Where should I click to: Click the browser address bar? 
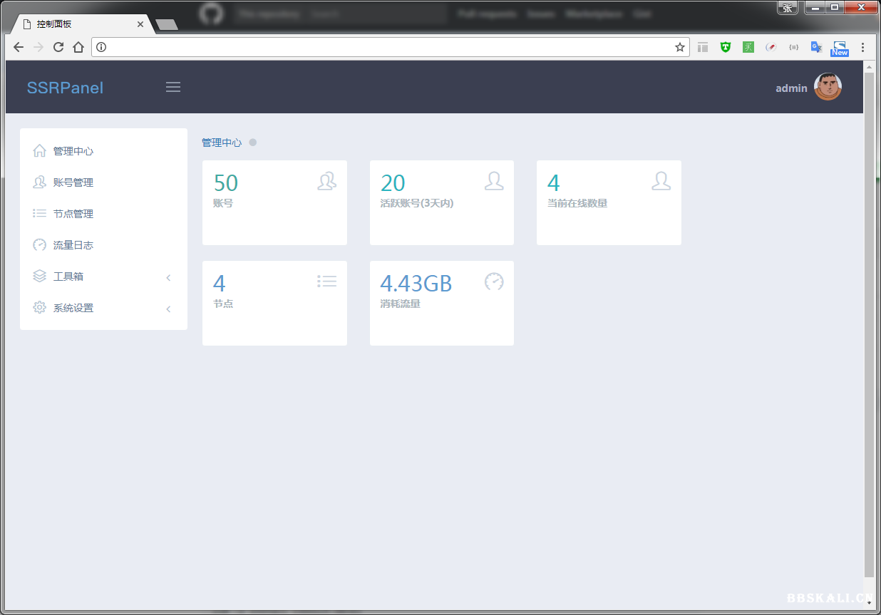click(385, 47)
